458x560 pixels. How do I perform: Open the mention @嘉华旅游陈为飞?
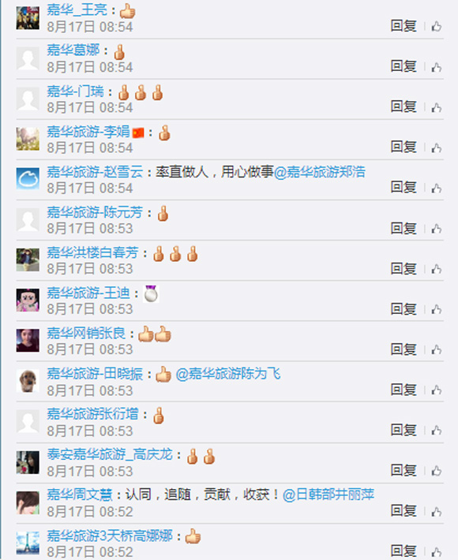tap(228, 374)
